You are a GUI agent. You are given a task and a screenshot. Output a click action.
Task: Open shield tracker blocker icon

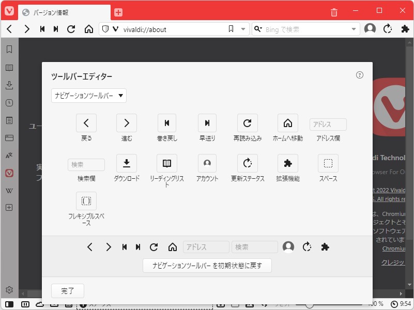(105, 29)
